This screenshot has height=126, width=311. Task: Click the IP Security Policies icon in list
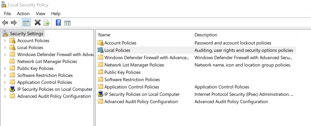click(x=100, y=94)
